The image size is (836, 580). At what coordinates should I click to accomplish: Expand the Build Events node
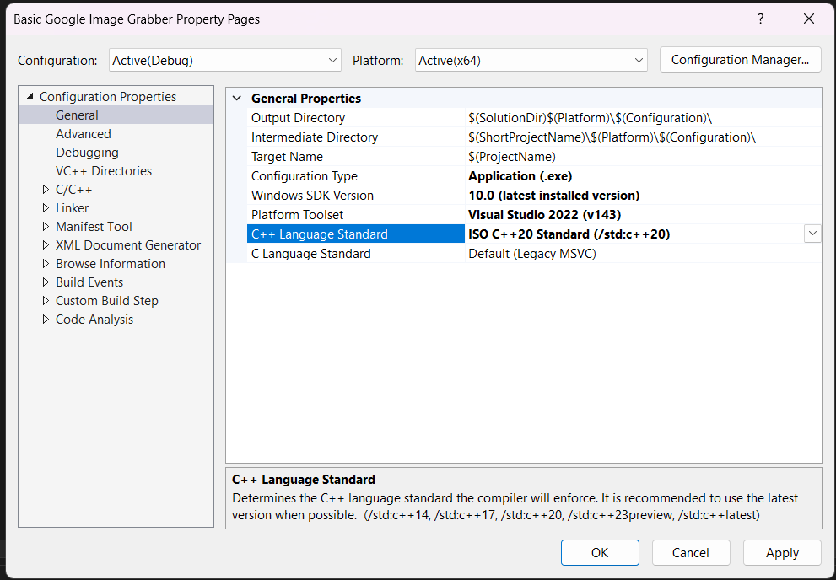[x=46, y=282]
